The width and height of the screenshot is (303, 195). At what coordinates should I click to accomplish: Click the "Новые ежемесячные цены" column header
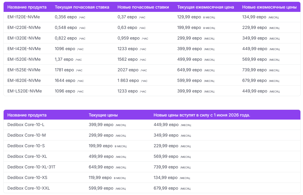269,7
